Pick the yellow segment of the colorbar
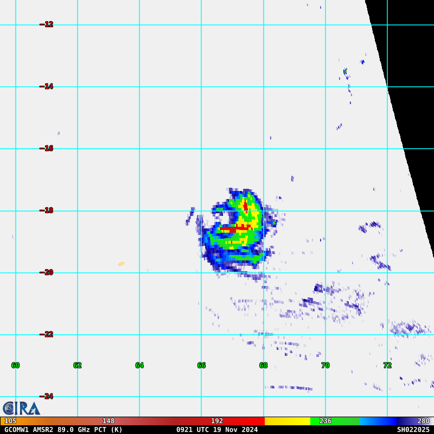This screenshot has width=434, height=434. (288, 421)
